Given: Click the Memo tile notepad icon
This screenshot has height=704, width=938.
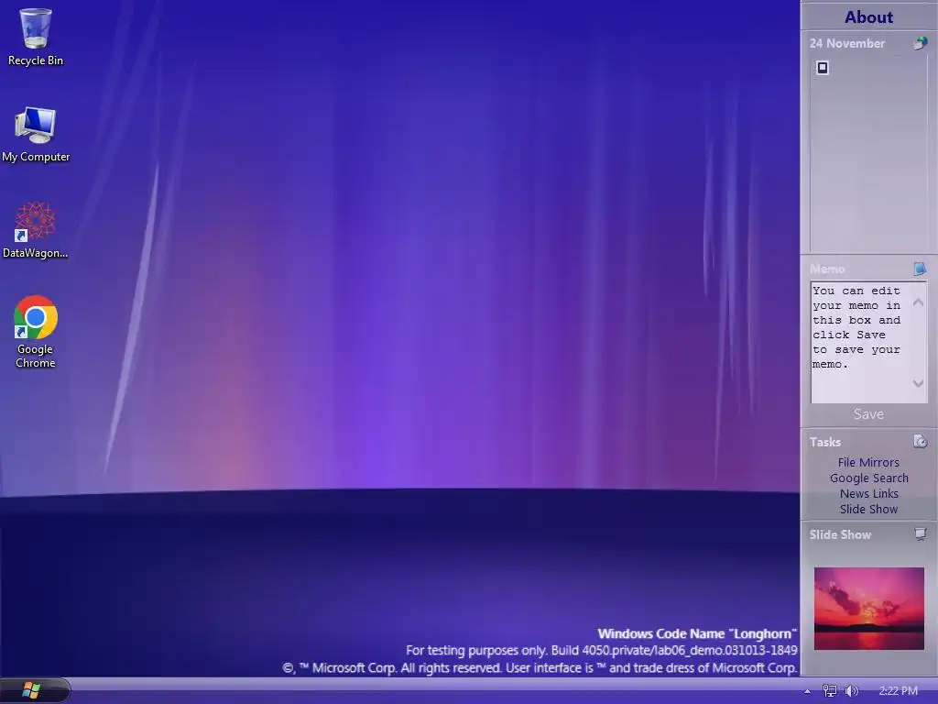Looking at the screenshot, I should (920, 269).
